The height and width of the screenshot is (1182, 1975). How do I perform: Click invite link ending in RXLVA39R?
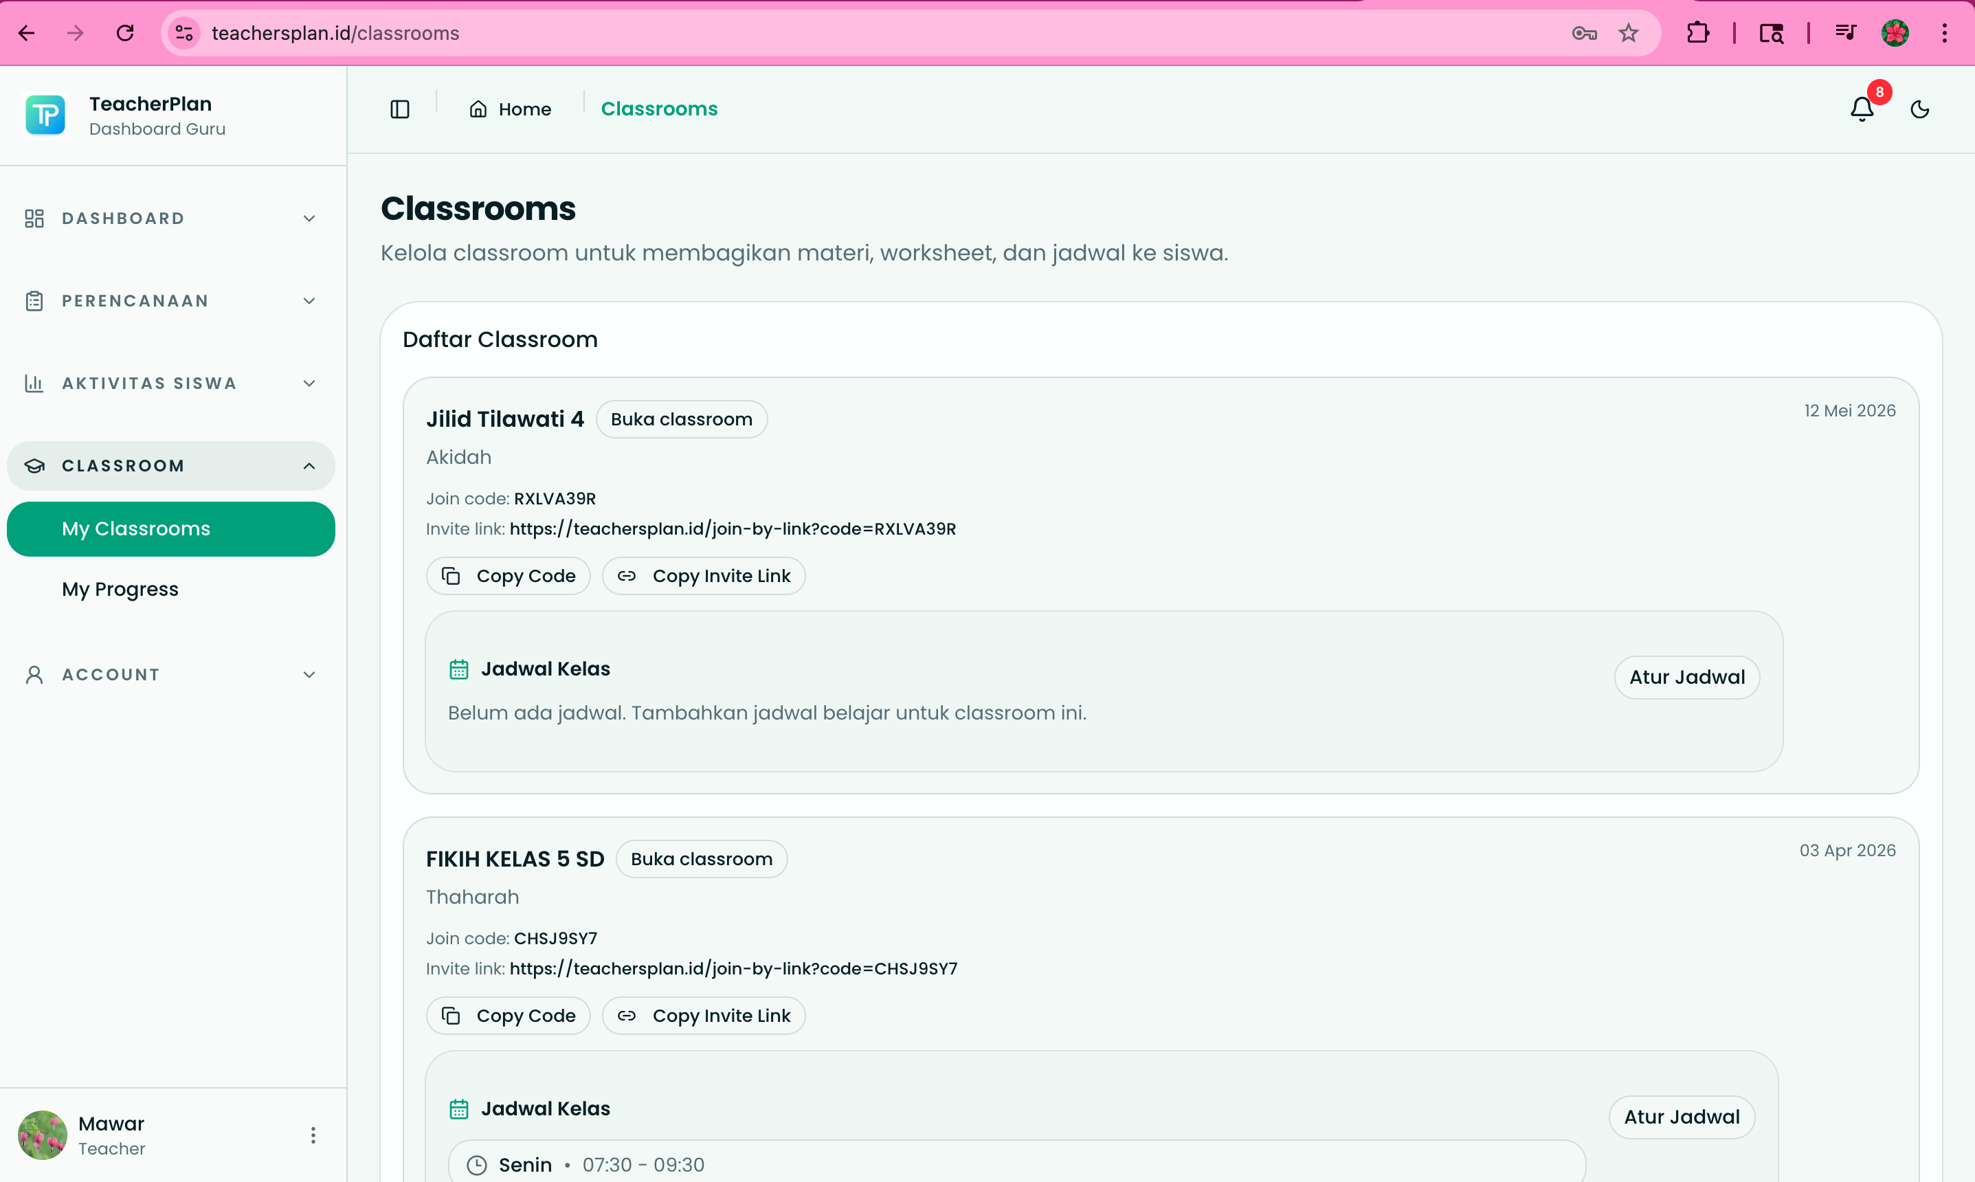point(733,529)
